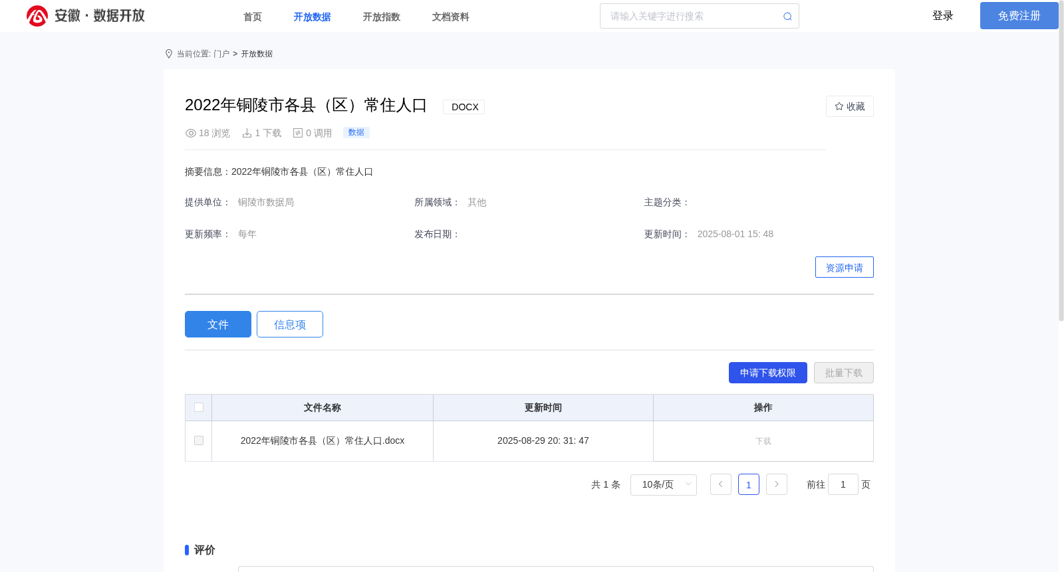The width and height of the screenshot is (1064, 572).
Task: Click the 共 1 条 total count text
Action: point(606,484)
